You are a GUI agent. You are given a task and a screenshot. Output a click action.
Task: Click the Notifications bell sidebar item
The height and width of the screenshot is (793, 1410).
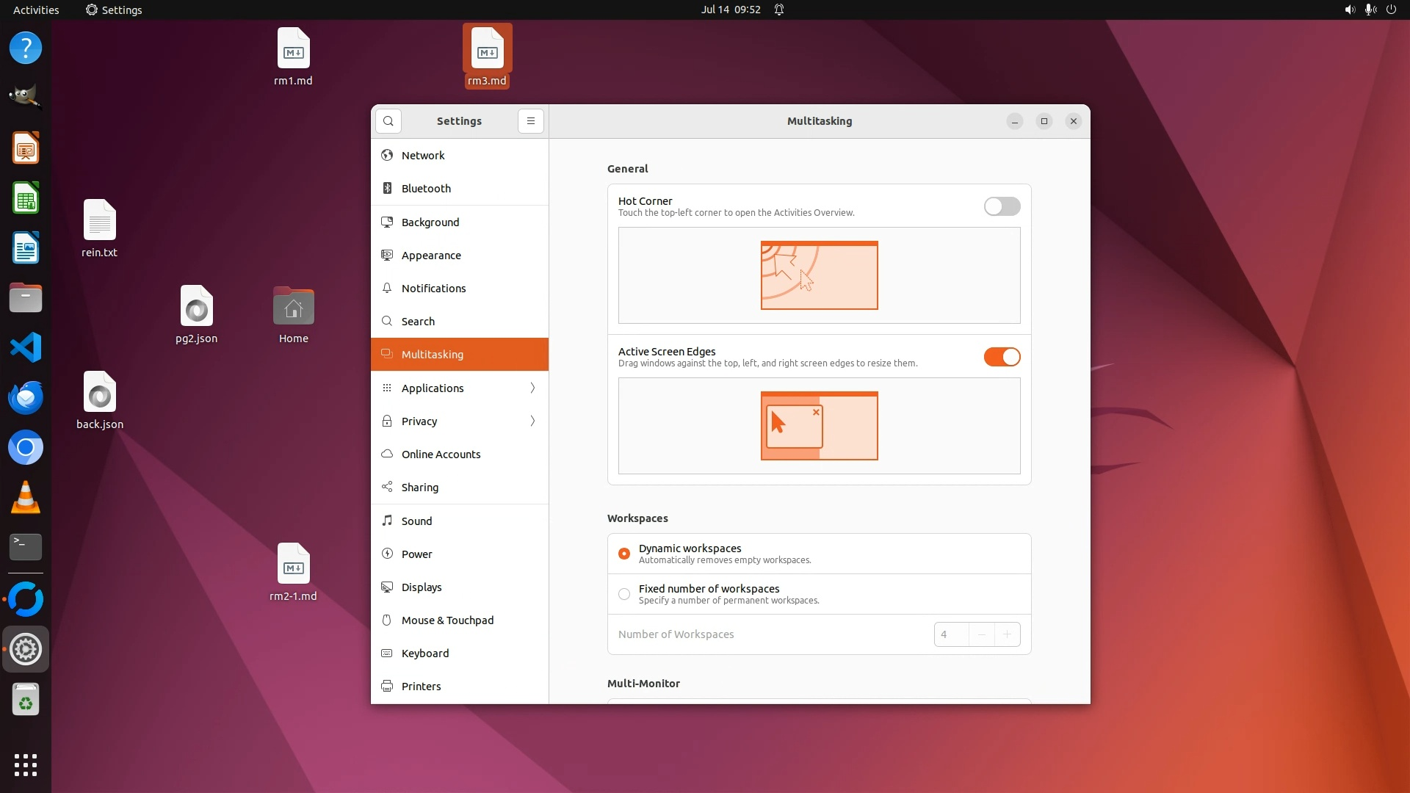433,289
